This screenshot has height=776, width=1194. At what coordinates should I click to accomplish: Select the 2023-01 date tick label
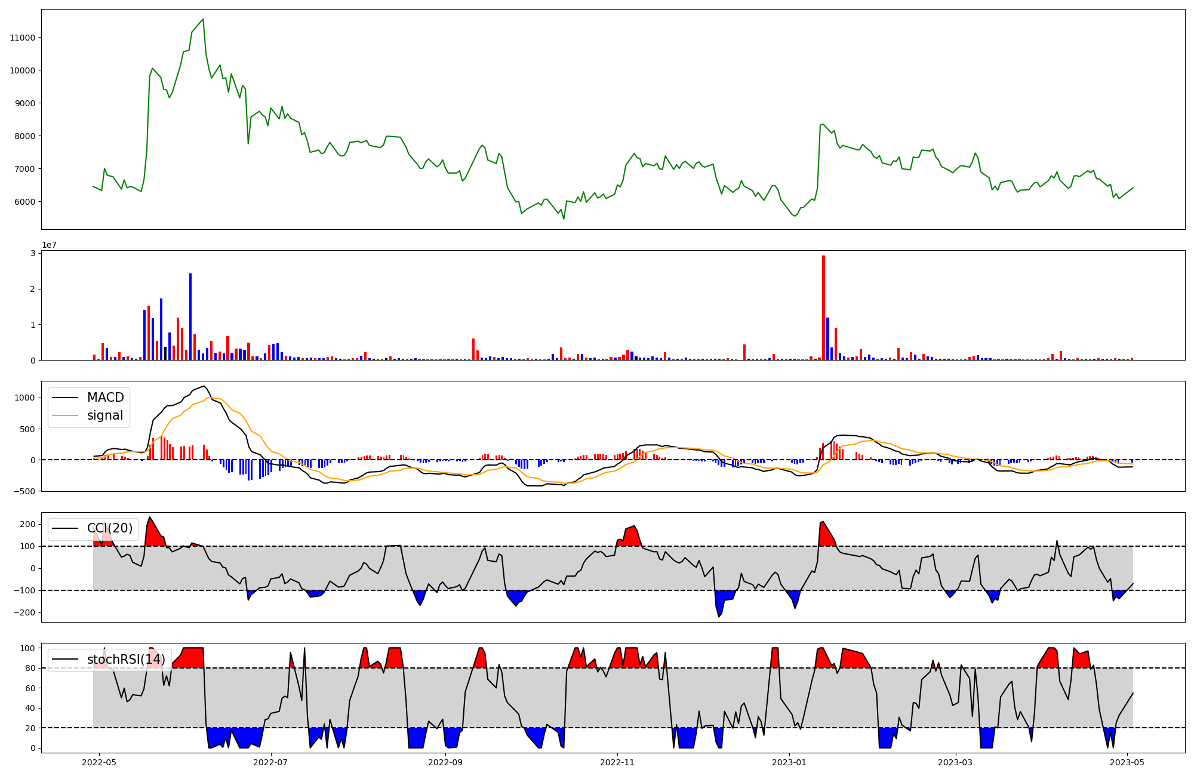tap(789, 762)
